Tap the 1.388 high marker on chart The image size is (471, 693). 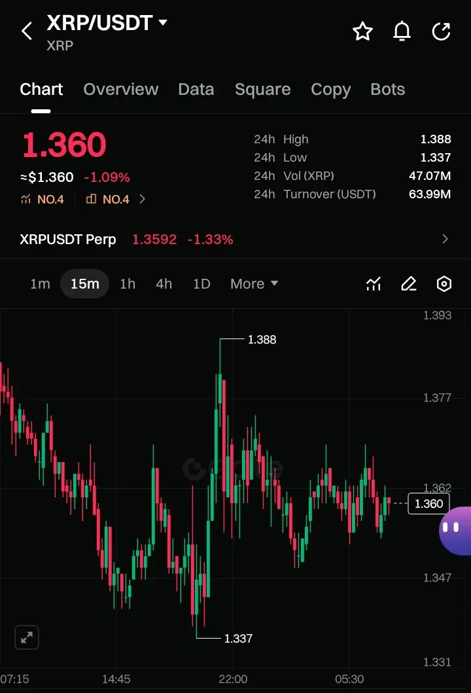[x=262, y=340]
